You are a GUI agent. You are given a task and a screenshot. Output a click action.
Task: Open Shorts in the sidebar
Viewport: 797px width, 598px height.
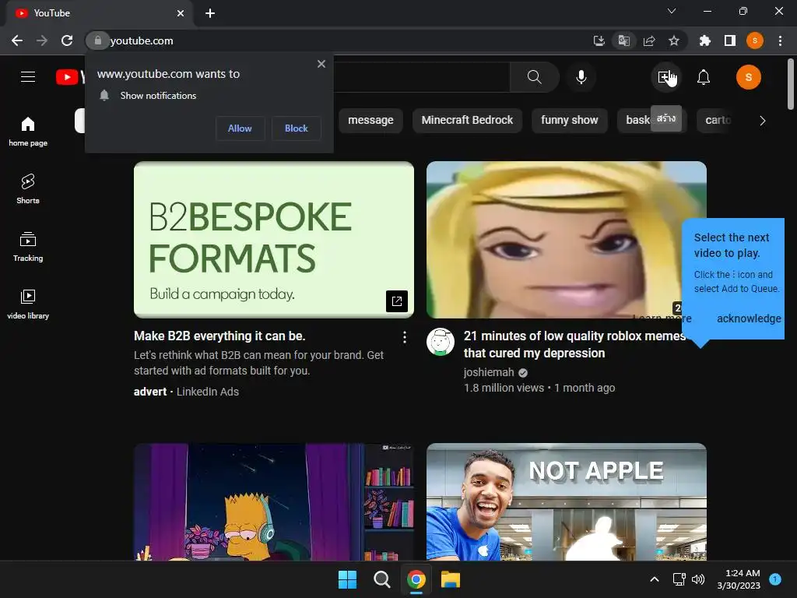[28, 188]
